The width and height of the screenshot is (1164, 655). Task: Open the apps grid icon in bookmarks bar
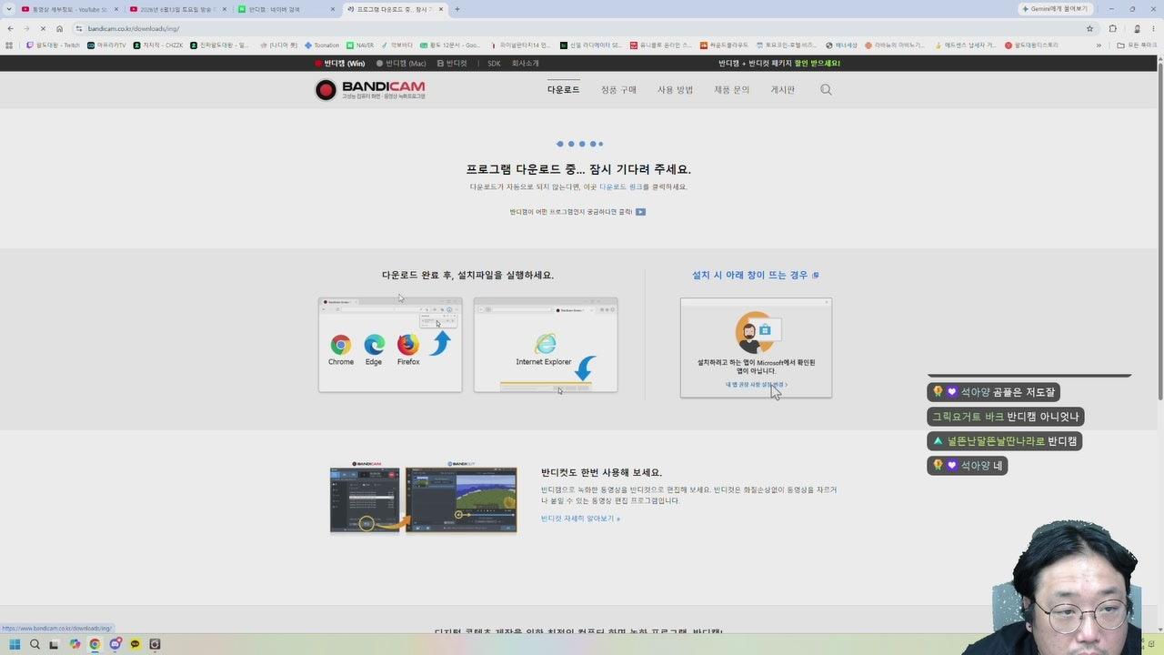8,45
